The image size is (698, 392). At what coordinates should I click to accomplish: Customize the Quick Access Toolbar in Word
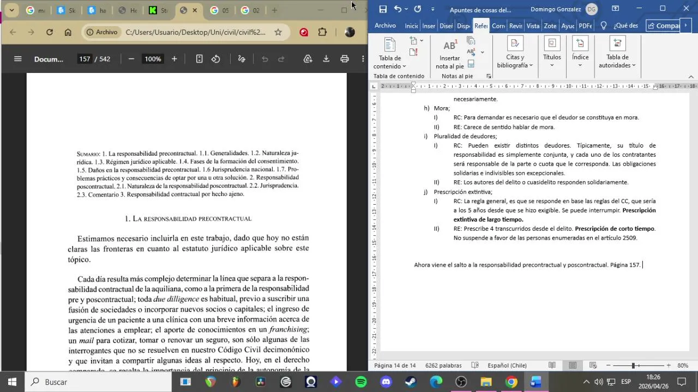(x=432, y=9)
